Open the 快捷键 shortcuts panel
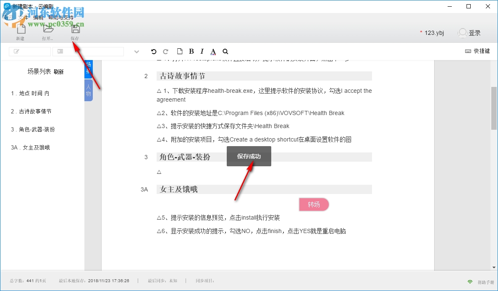 point(477,50)
